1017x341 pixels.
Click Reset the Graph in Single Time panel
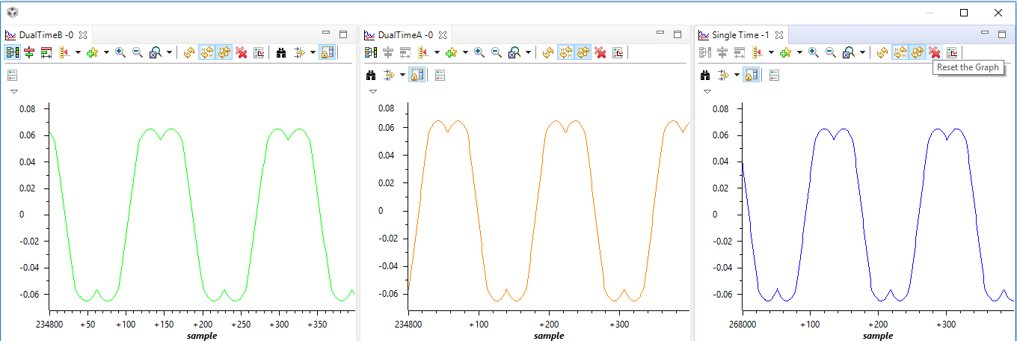[x=934, y=52]
